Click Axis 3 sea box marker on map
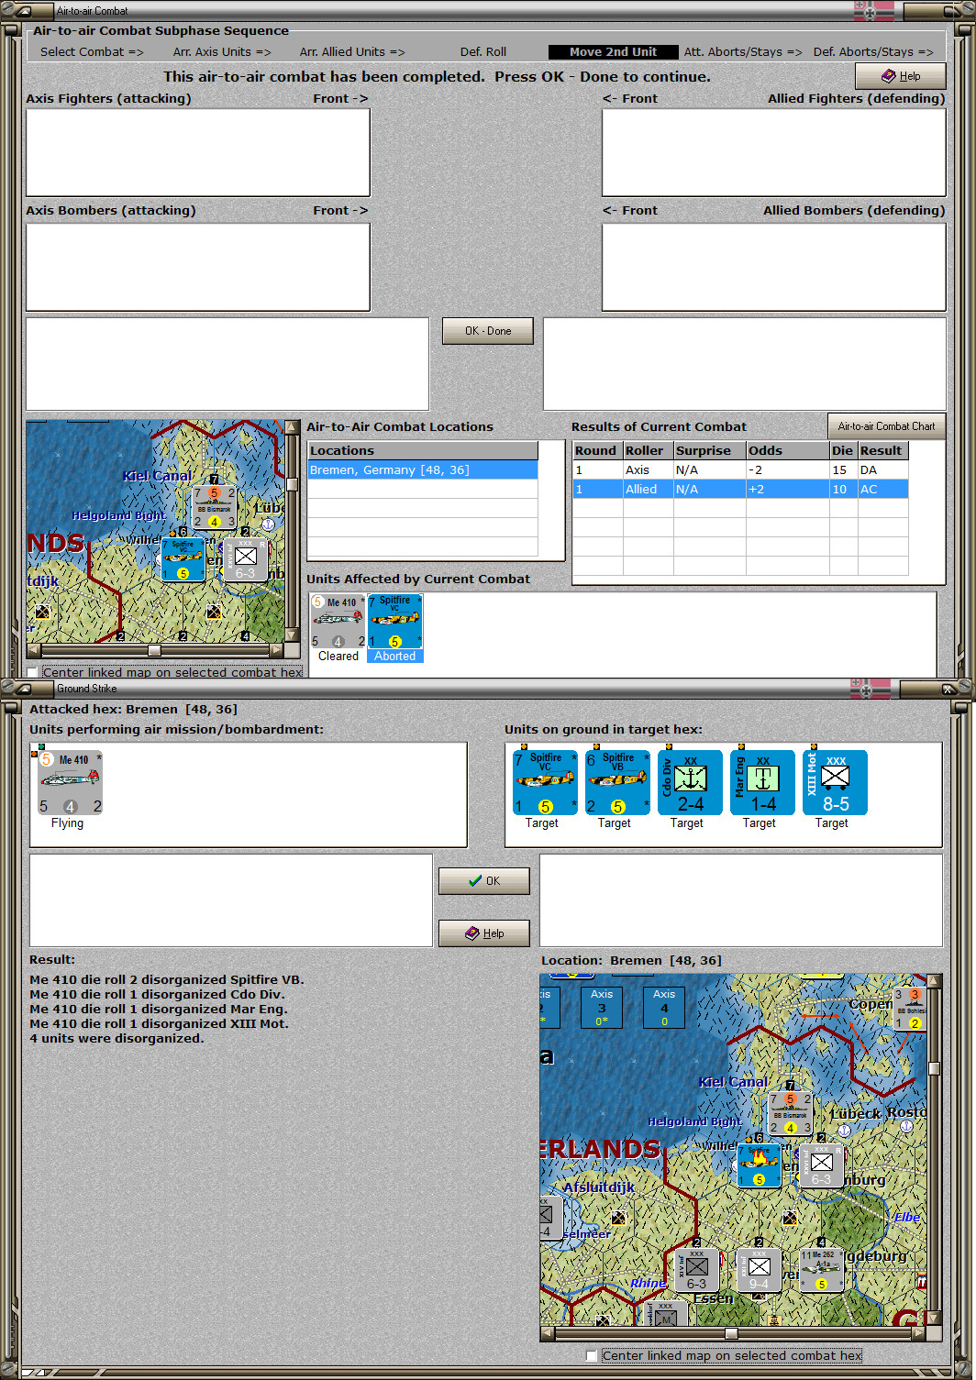This screenshot has width=976, height=1380. point(602,1007)
